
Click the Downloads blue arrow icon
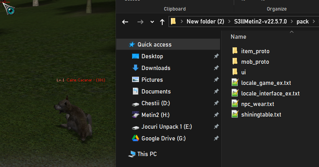(136, 68)
